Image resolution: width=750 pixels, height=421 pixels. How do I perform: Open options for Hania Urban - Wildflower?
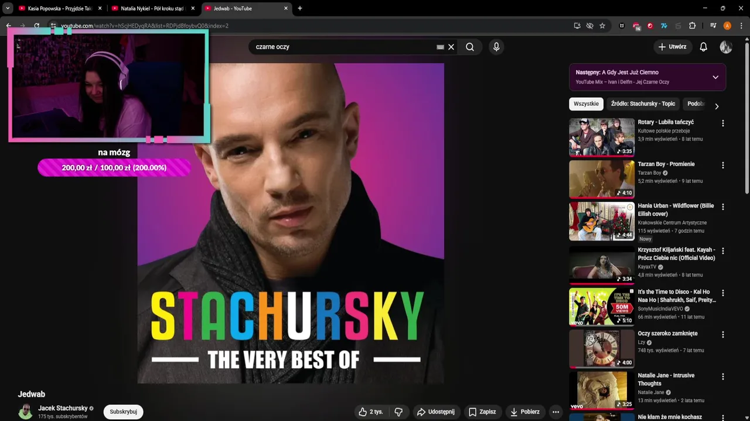point(722,207)
